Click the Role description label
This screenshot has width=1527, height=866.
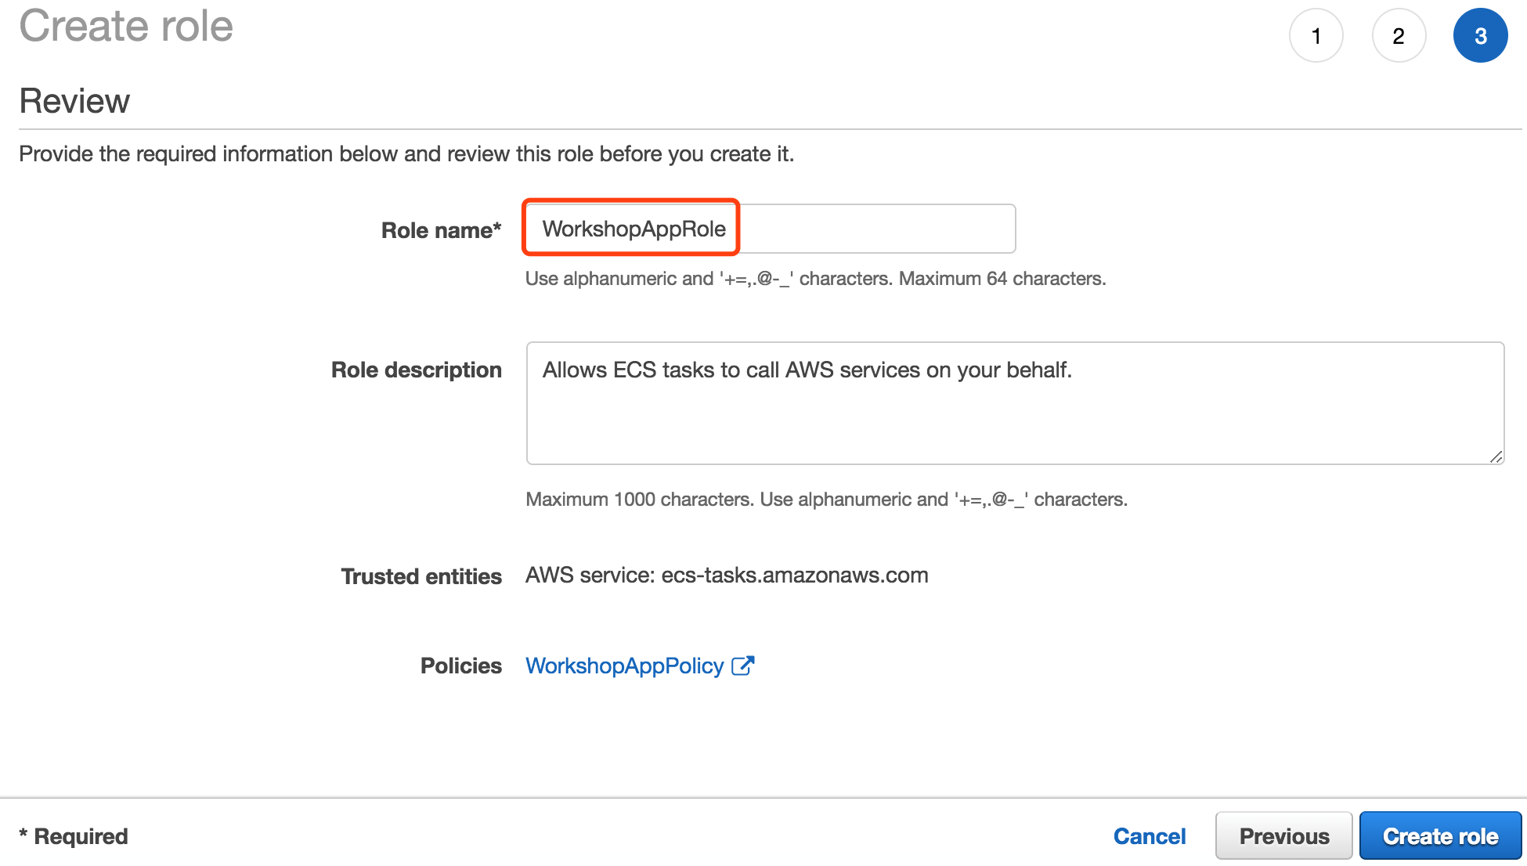[x=417, y=370]
